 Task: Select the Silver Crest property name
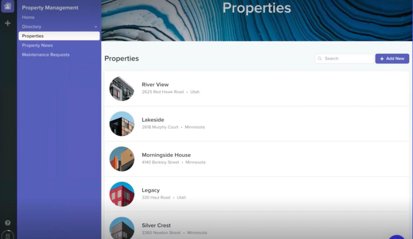tap(156, 225)
